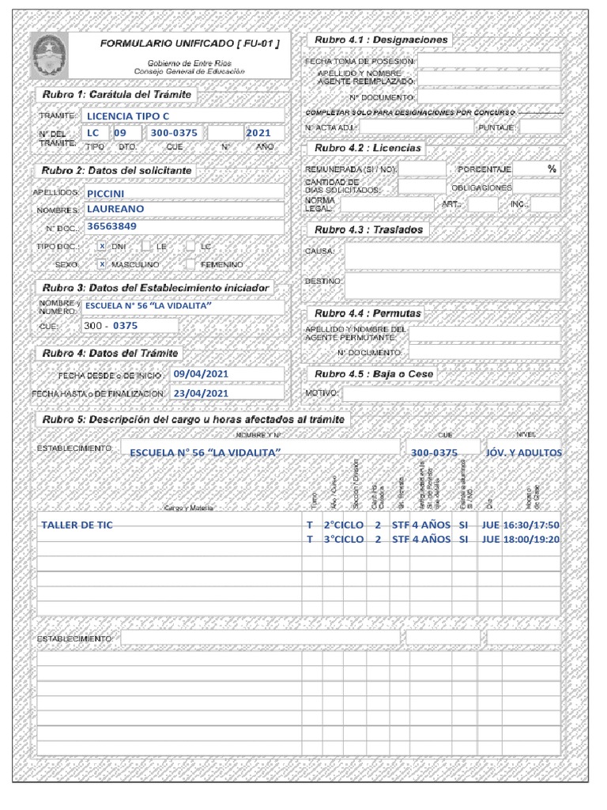Select the Rubro 3 CUE field 300 - 0375
This screenshot has height=810, width=607.
point(130,325)
